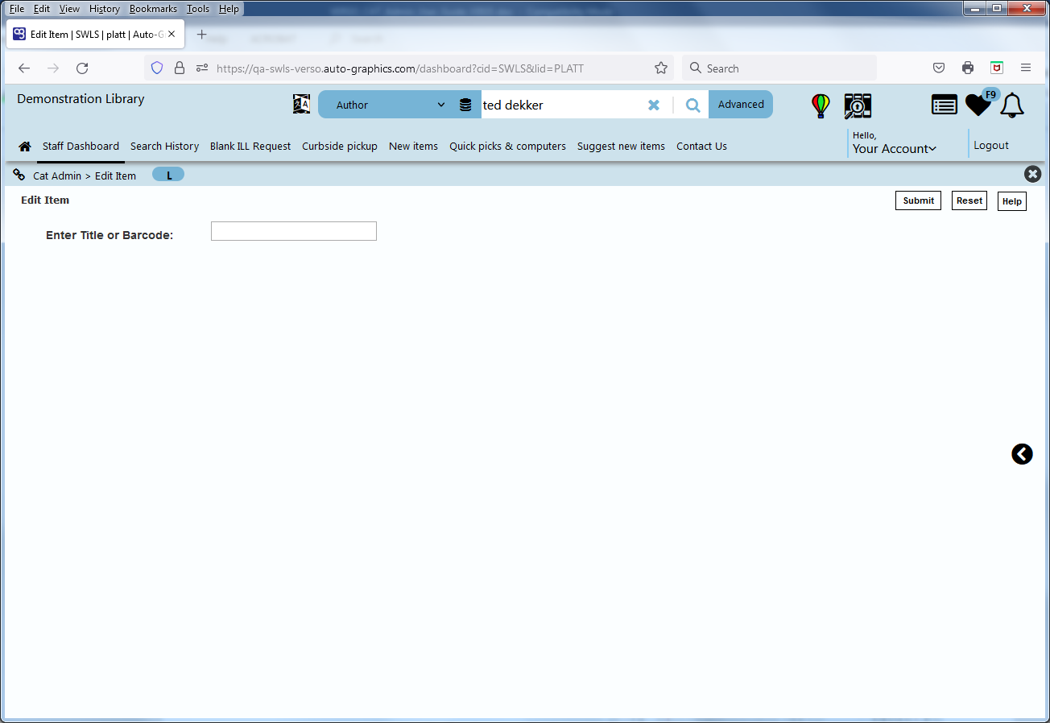Open Curbside pickup link

click(340, 147)
